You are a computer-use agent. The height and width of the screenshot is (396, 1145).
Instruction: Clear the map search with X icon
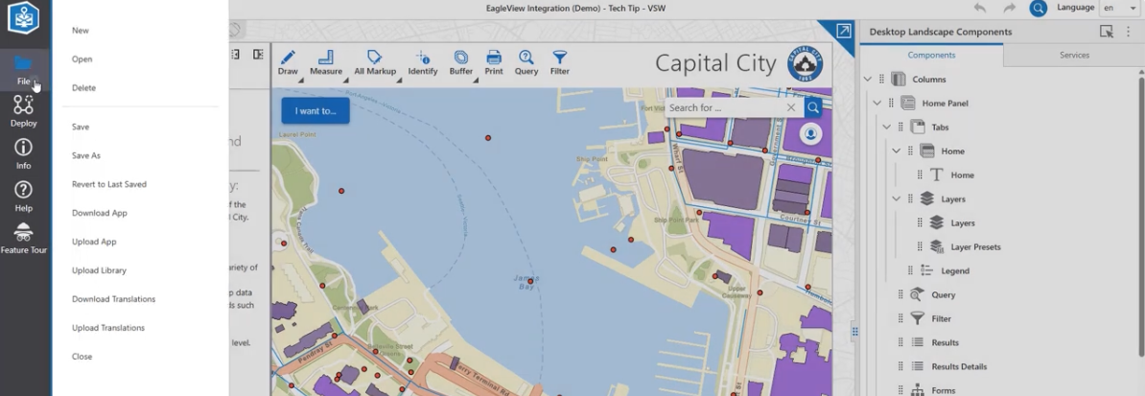click(791, 107)
